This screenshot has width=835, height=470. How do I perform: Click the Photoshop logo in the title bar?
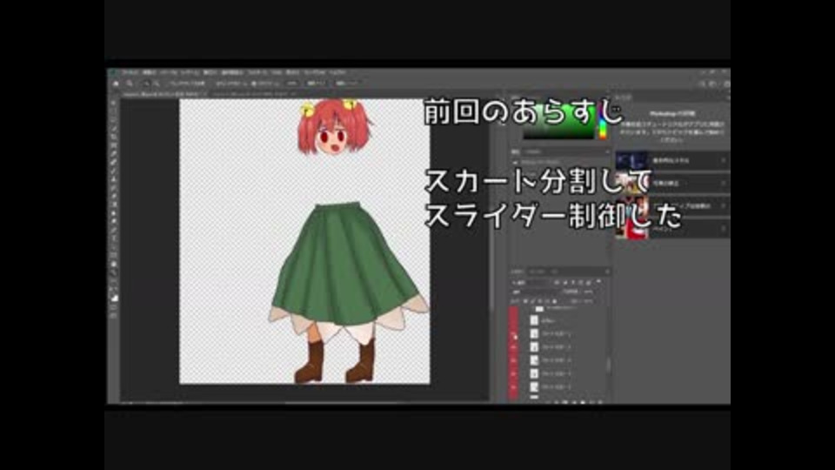tap(113, 72)
